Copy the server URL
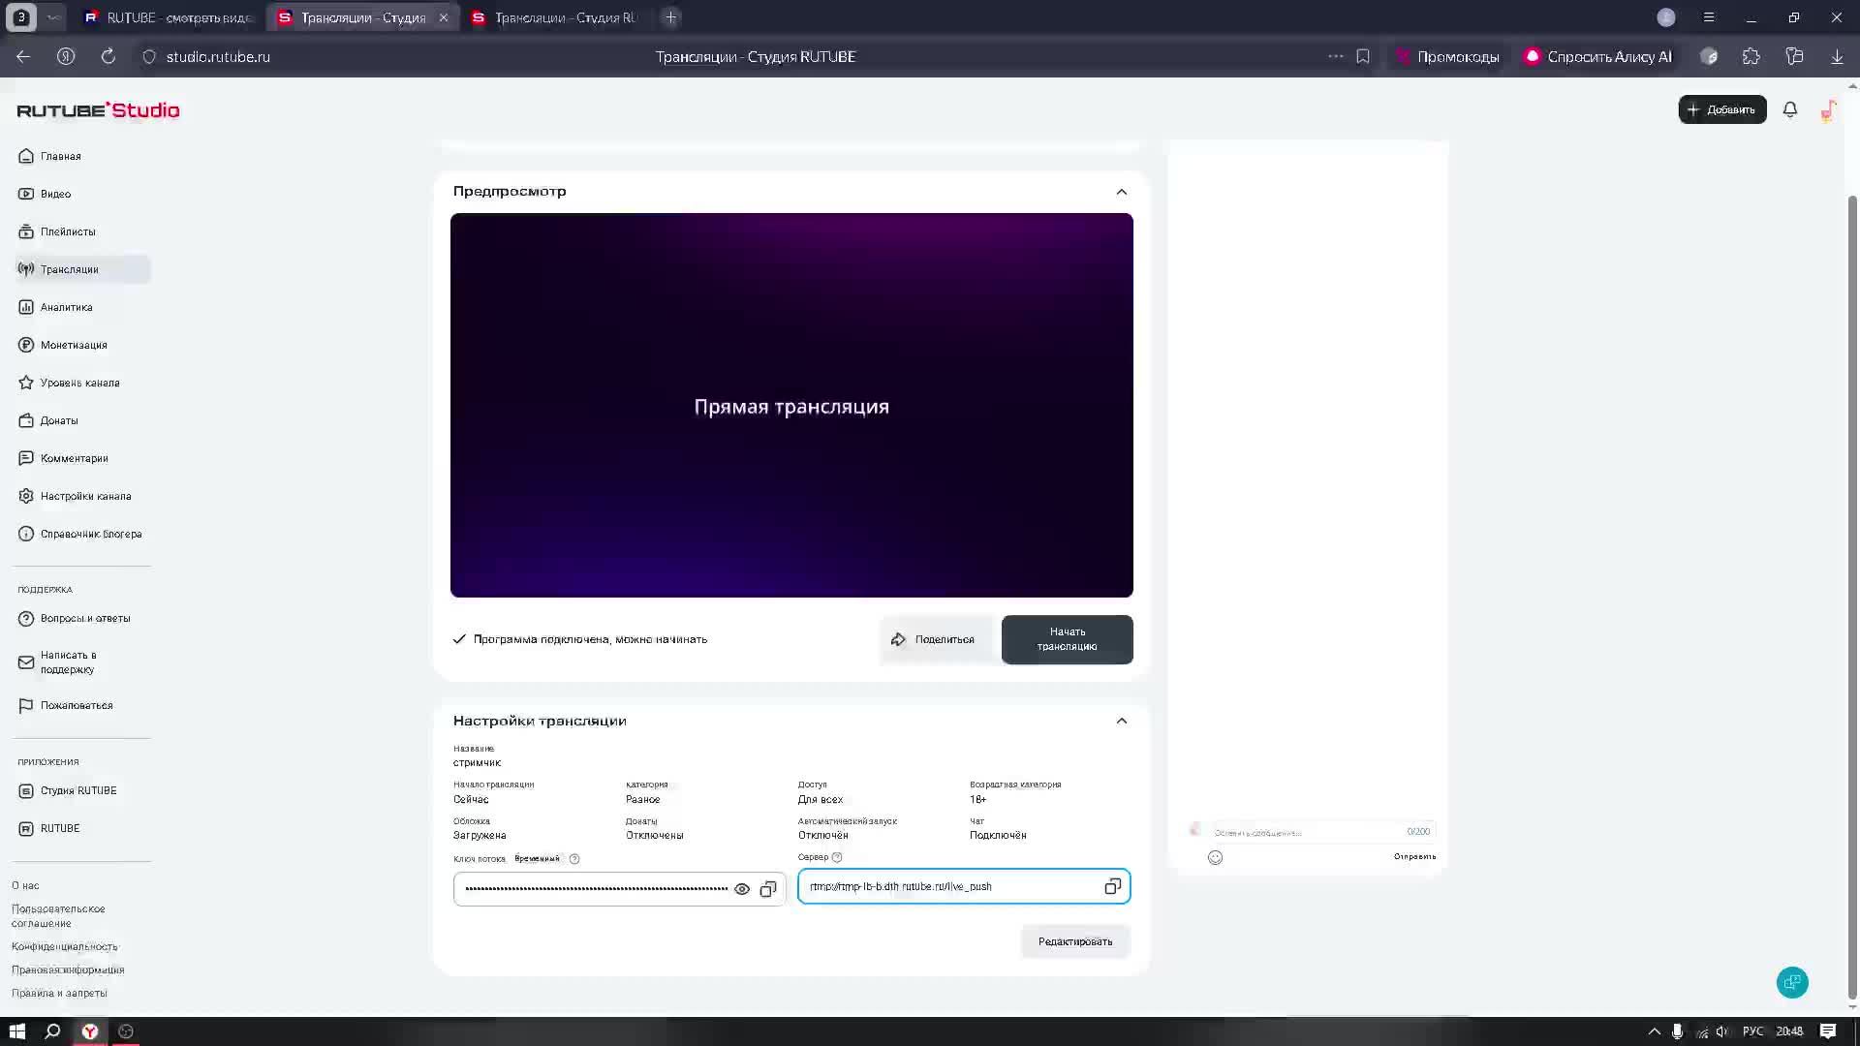1860x1046 pixels. (x=1112, y=886)
